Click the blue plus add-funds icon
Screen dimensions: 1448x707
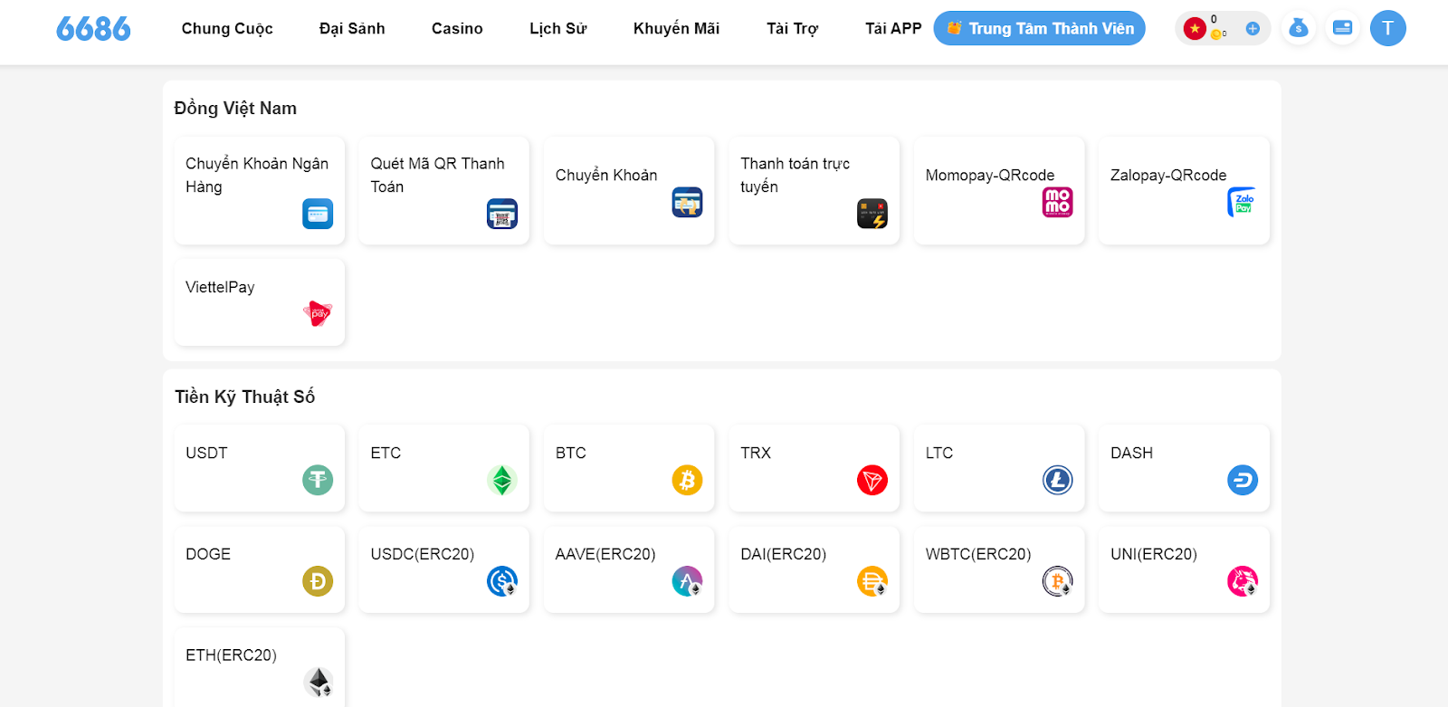point(1253,29)
